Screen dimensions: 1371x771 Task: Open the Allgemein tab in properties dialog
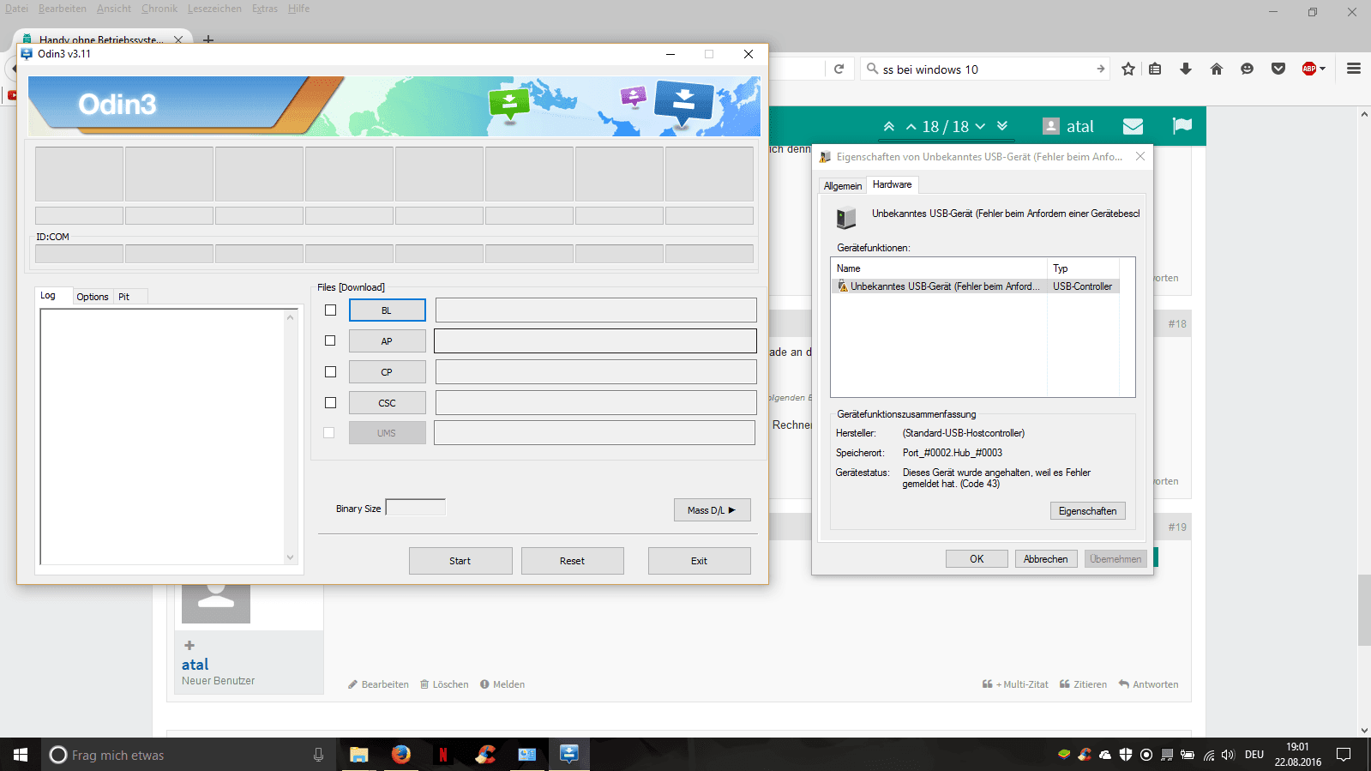click(843, 186)
